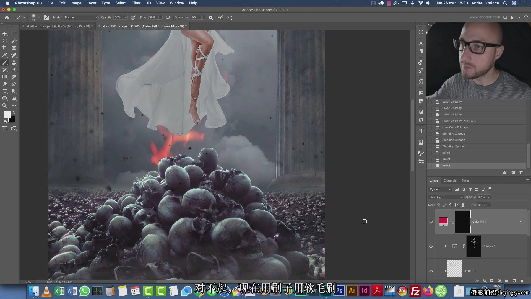531x299 pixels.
Task: Select the Crop tool
Action: (x=5, y=48)
